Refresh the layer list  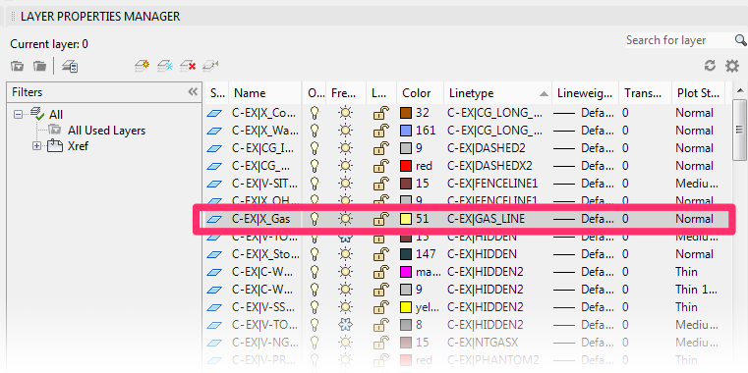711,66
